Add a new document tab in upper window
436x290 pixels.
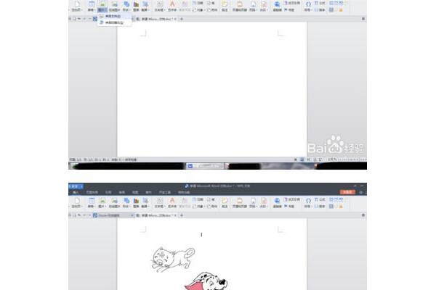point(182,19)
